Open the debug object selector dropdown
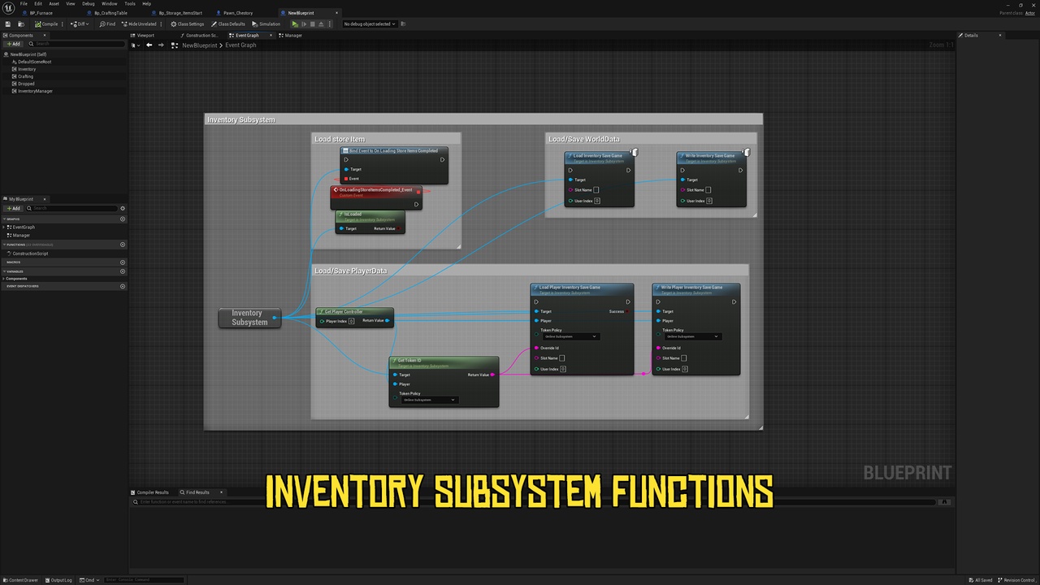 (370, 24)
